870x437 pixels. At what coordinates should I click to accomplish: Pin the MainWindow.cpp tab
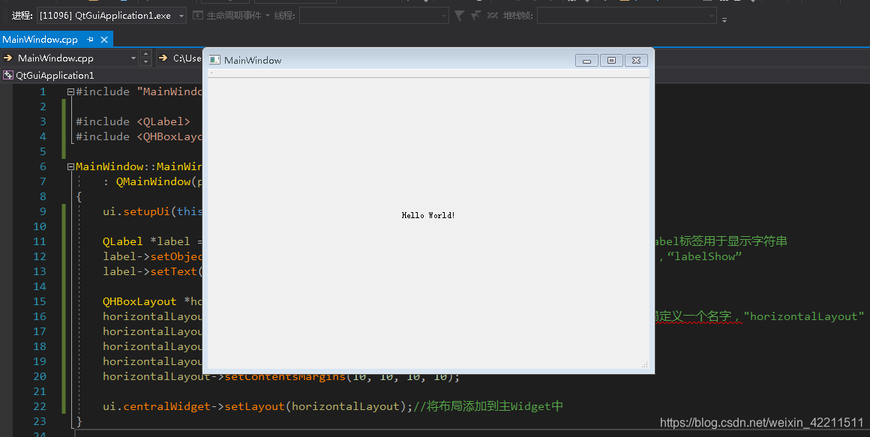[x=91, y=40]
